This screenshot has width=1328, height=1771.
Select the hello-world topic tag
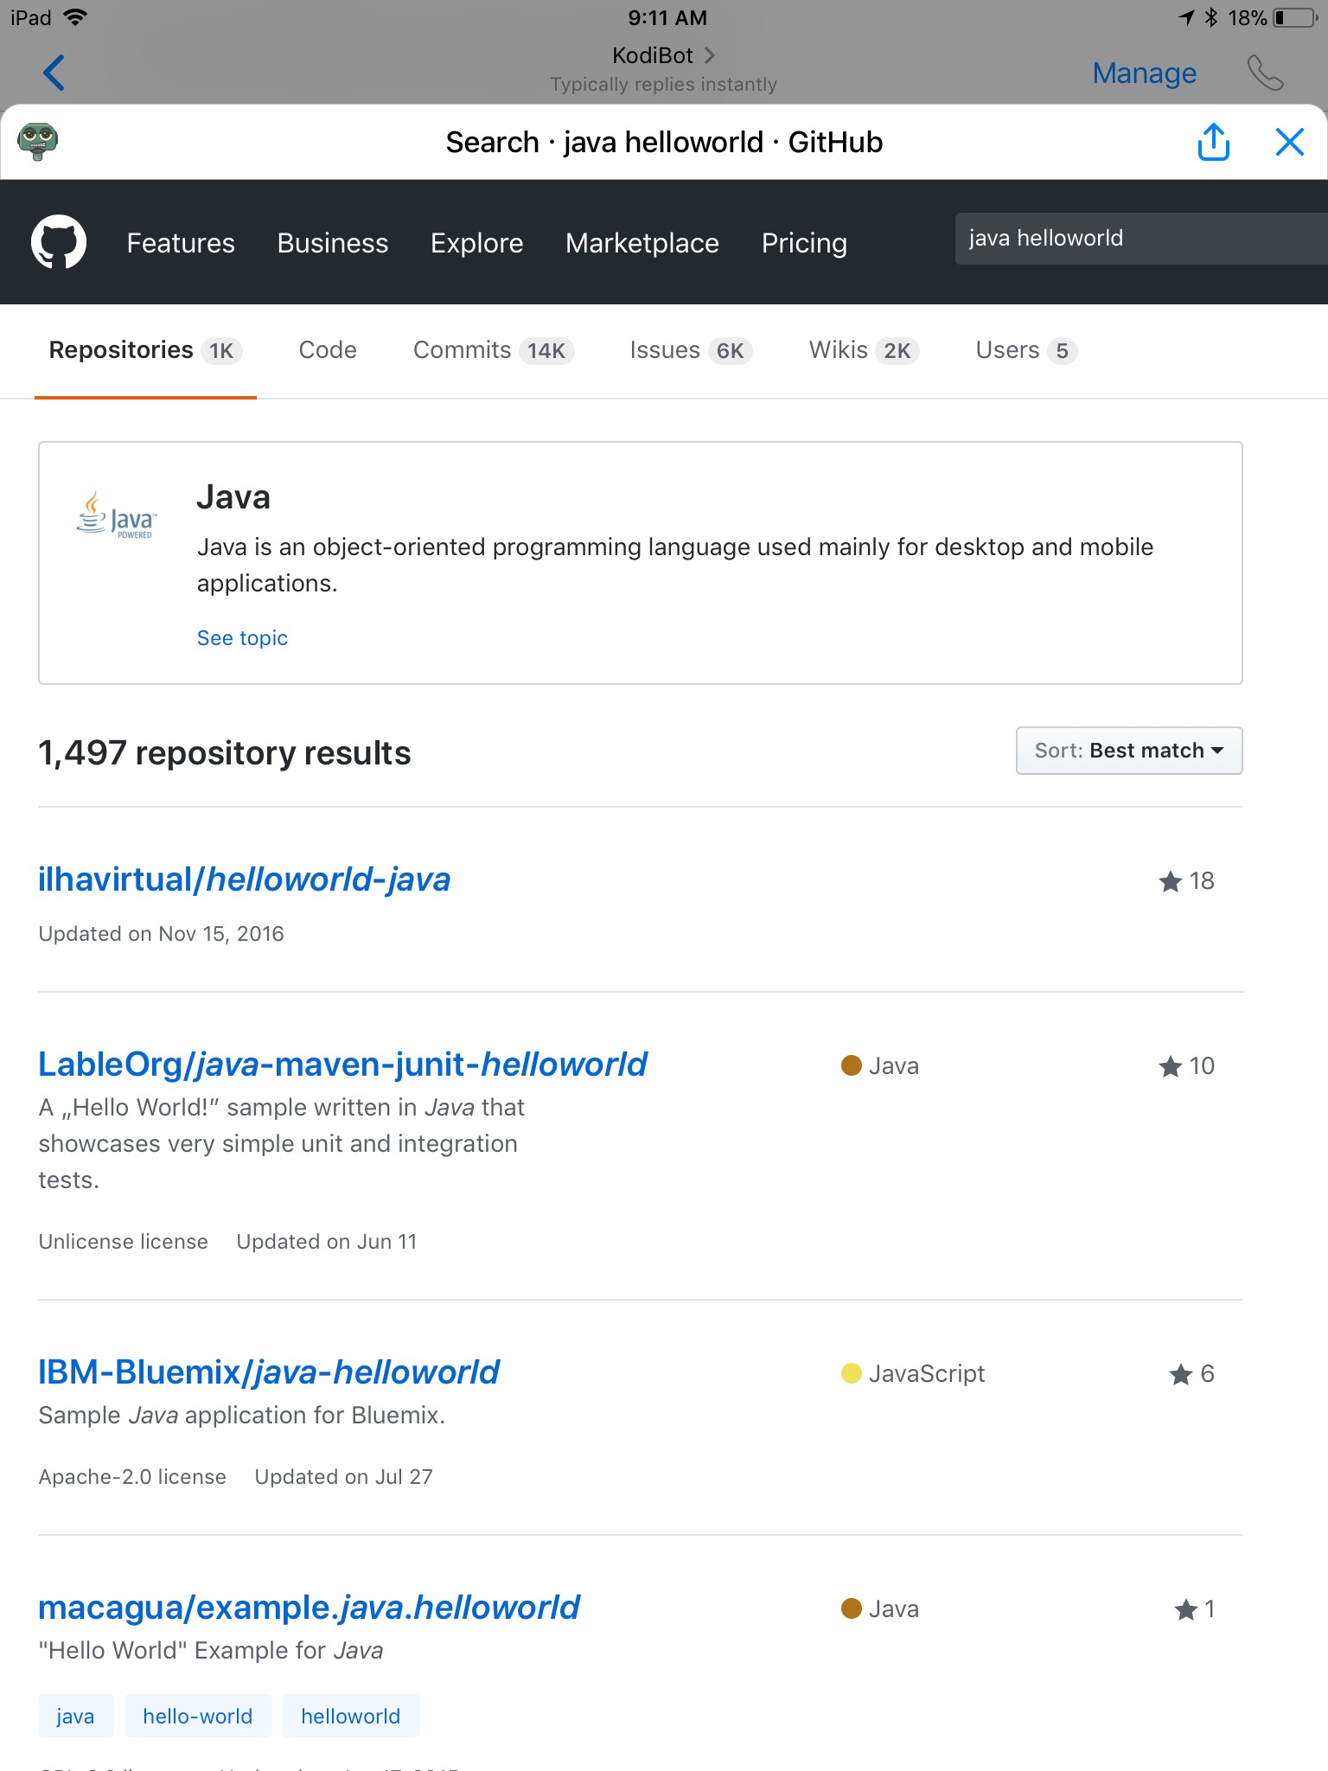tap(198, 1716)
